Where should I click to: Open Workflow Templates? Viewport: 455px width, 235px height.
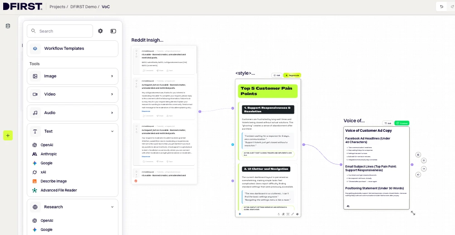(x=73, y=48)
